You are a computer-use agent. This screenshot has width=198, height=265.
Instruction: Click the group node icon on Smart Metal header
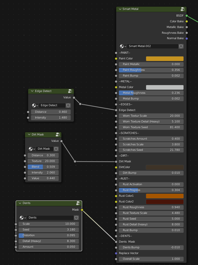click(182, 9)
